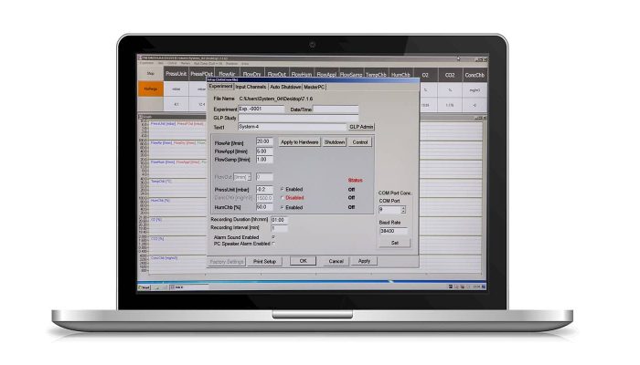Viewport: 640px width, 365px height.
Task: Click the ConcChb column header
Action: [475, 75]
